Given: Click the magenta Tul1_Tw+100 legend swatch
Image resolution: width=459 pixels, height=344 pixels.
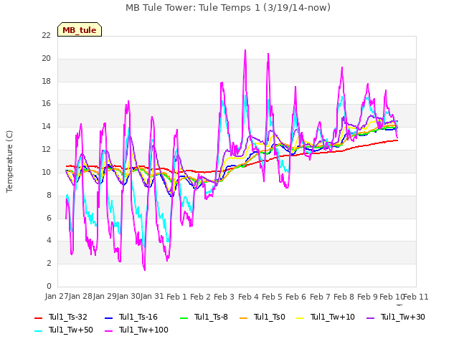Looking at the screenshot, I should click(x=108, y=331).
